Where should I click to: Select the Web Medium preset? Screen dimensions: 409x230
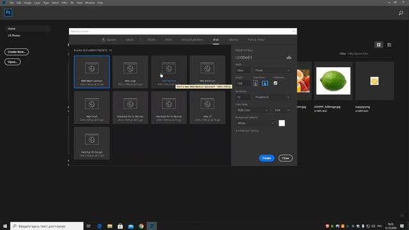point(169,72)
